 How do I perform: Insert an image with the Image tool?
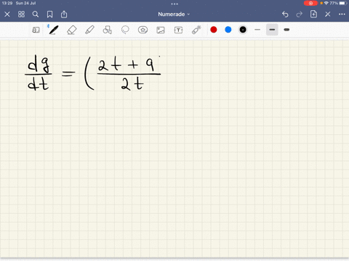coord(161,30)
